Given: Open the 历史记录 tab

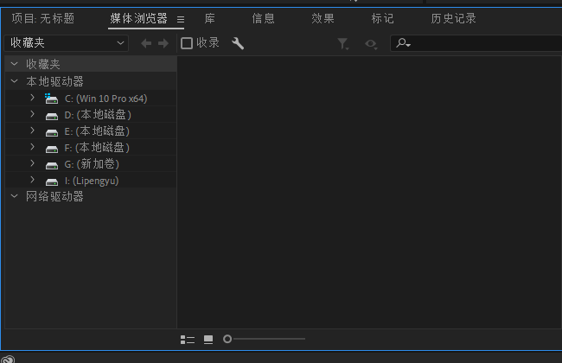Looking at the screenshot, I should 453,18.
